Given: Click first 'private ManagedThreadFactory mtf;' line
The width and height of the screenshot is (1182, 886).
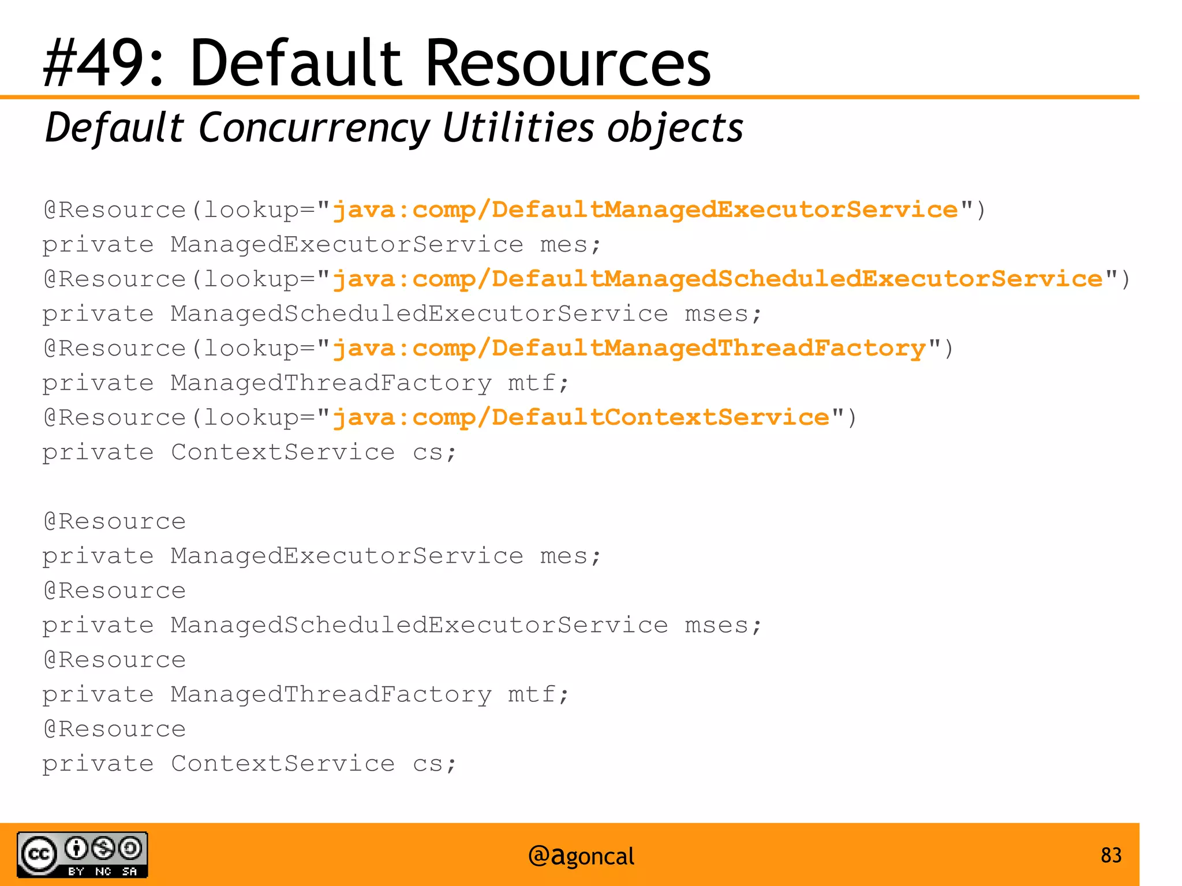Looking at the screenshot, I should (x=305, y=383).
